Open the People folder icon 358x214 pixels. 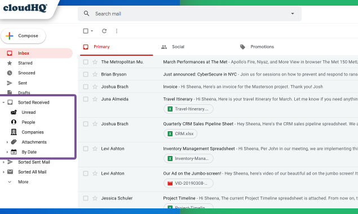[14, 122]
